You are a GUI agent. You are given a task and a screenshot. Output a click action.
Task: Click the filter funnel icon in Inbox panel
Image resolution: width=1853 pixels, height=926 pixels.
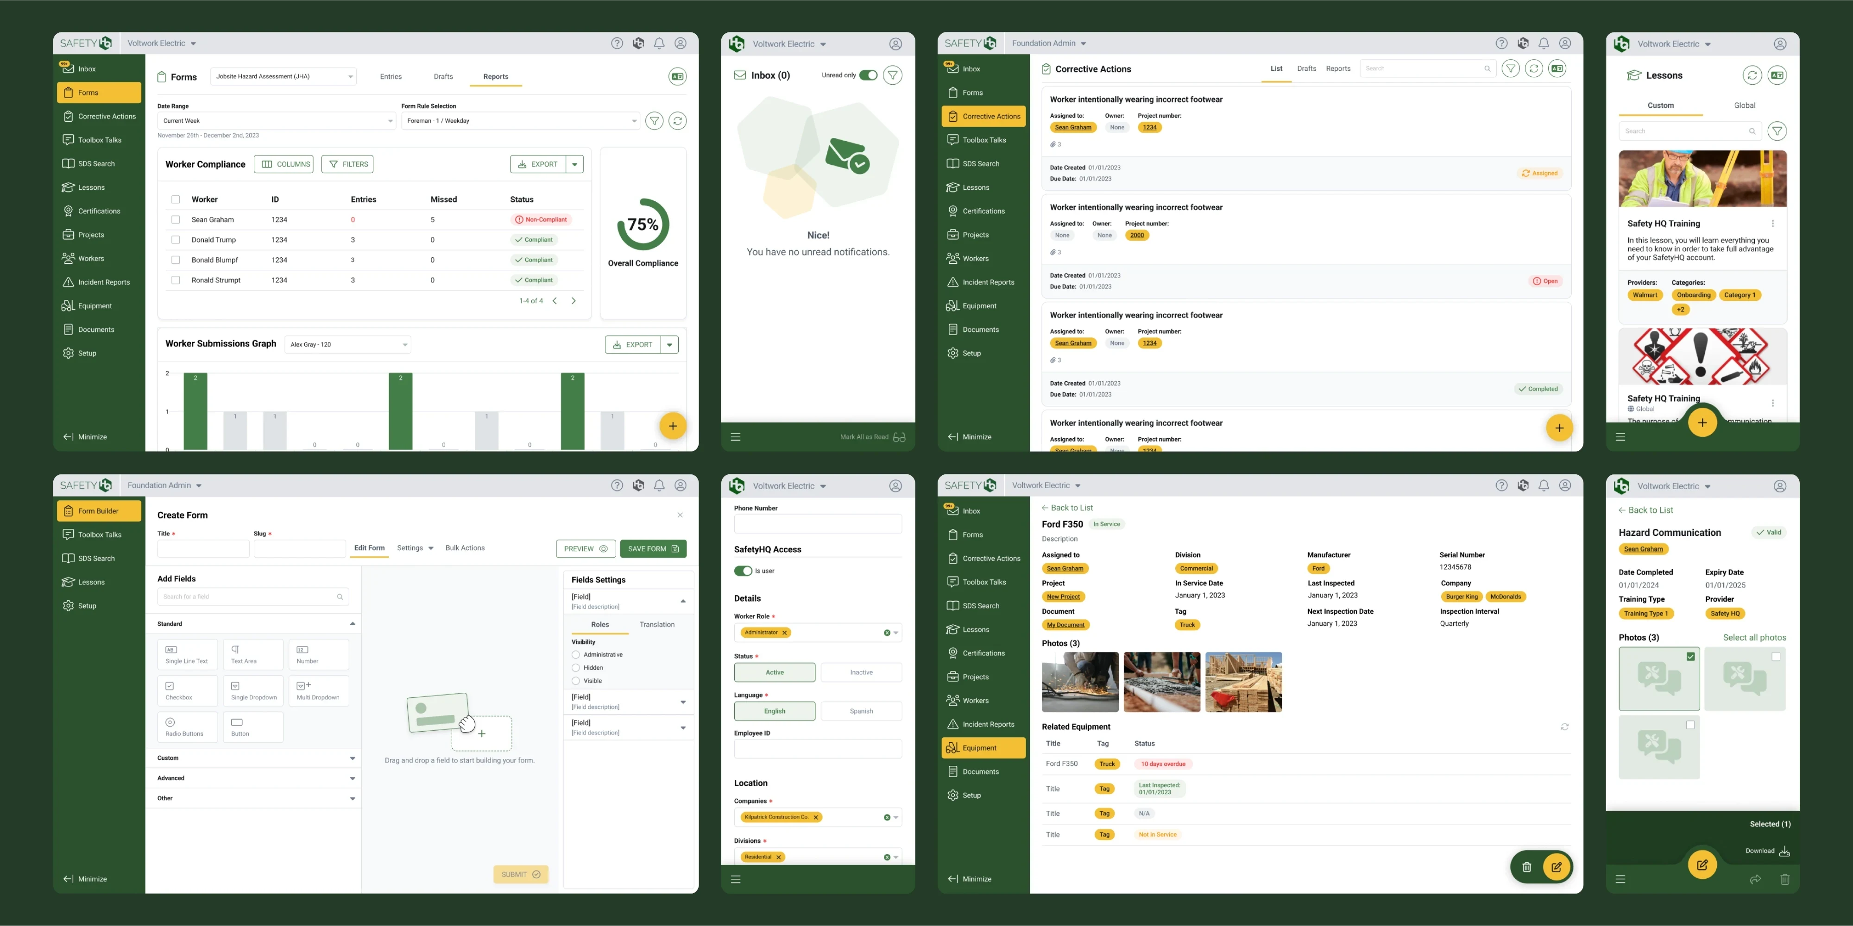(x=892, y=75)
